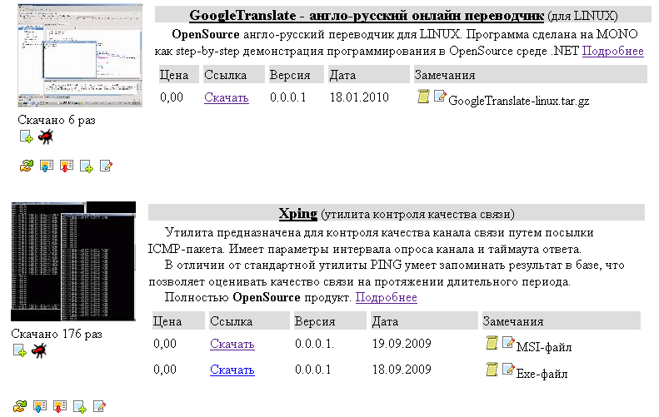Open scroll notes icon for MSI-файл row
The image size is (659, 417).
click(x=492, y=343)
